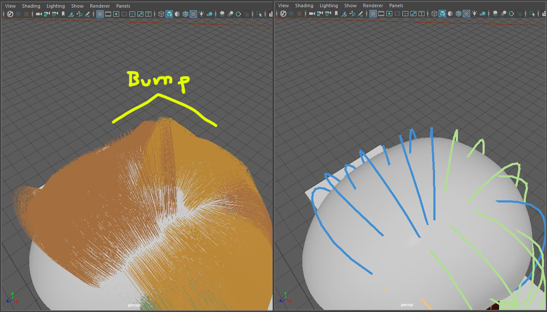The image size is (547, 312).
Task: Toggle grid display in left viewport toolbar
Action: (x=100, y=14)
